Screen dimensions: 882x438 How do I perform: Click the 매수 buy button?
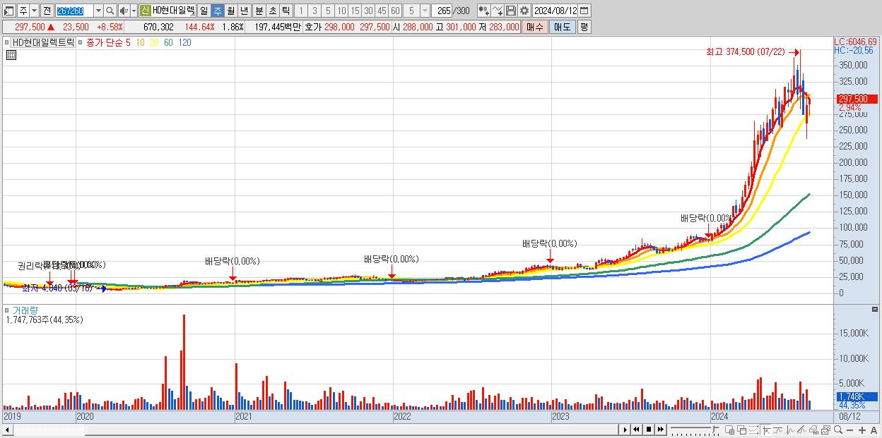(535, 27)
